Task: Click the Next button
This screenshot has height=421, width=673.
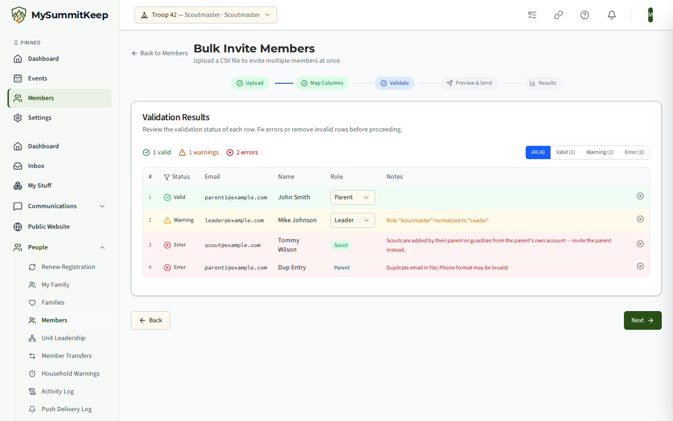Action: 643,320
